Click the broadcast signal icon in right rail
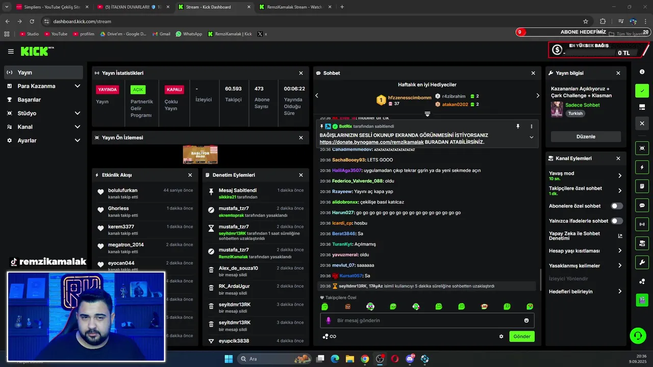The image size is (653, 367). [642, 224]
